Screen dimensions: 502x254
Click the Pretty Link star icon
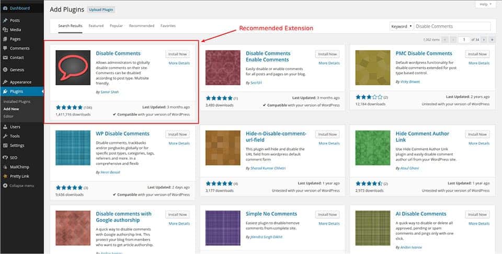[5, 176]
